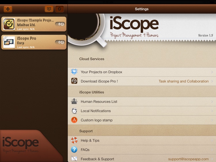Click Last sync: N/A under Maihue Ltd.
This screenshot has width=216, height=162.
tap(26, 29)
